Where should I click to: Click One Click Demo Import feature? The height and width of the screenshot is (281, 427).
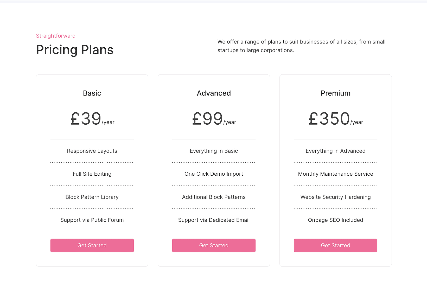click(214, 174)
